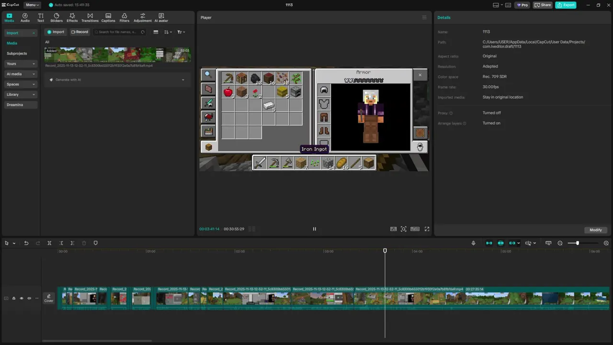This screenshot has height=345, width=613.
Task: Open the media sort dropdown
Action: tap(168, 32)
